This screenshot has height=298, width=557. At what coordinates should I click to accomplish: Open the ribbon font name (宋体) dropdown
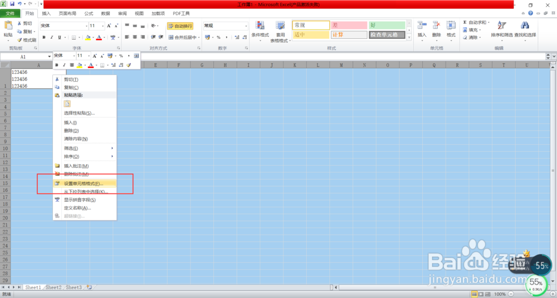point(86,26)
